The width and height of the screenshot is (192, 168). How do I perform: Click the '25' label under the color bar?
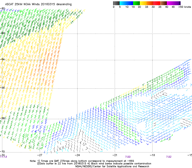click(147, 7)
